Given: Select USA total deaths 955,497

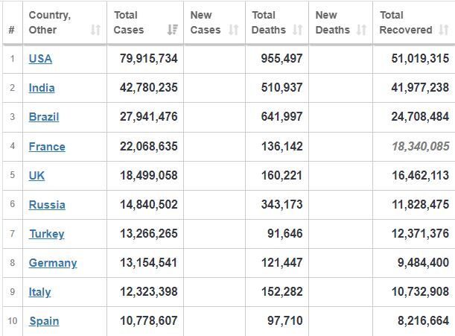Looking at the screenshot, I should click(281, 58).
